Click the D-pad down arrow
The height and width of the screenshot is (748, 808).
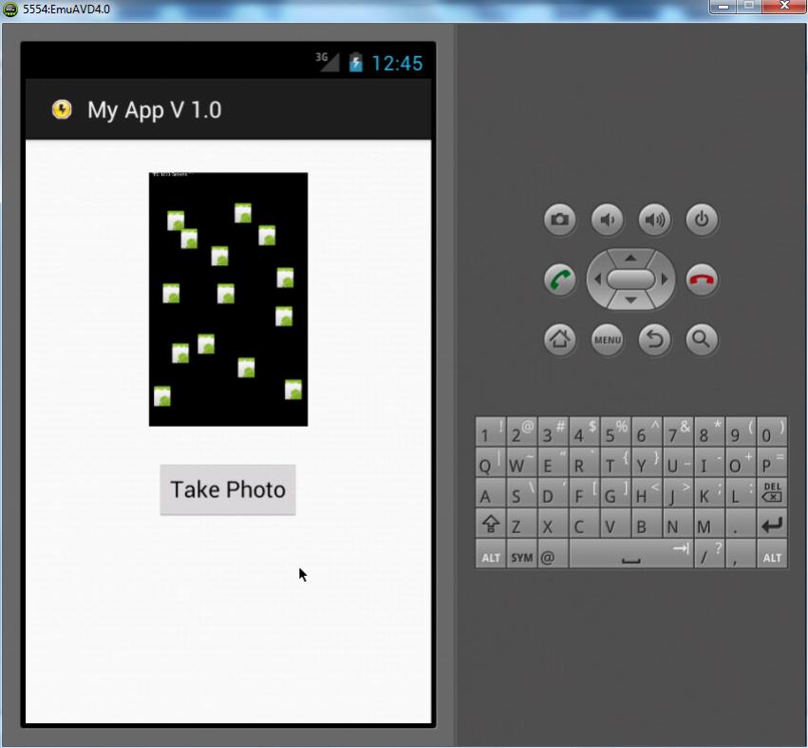coord(630,300)
